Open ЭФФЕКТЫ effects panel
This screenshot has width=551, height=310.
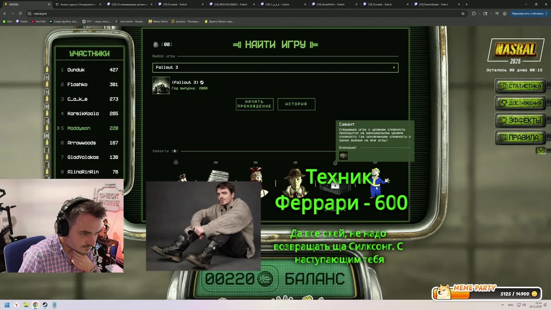(521, 121)
